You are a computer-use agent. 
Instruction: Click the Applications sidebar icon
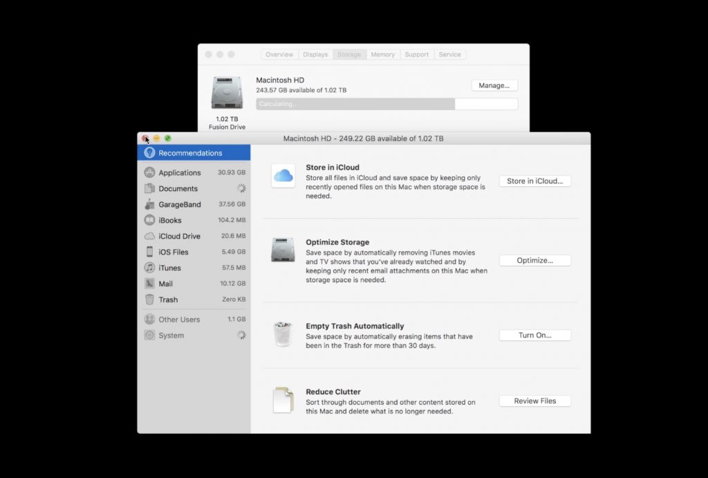click(149, 172)
